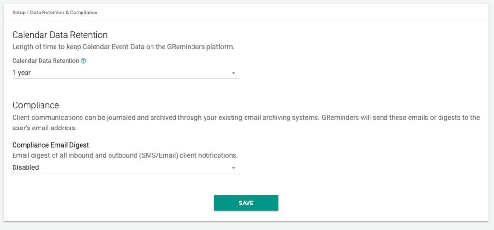
Task: Click the Compliance section heading
Action: (x=36, y=105)
